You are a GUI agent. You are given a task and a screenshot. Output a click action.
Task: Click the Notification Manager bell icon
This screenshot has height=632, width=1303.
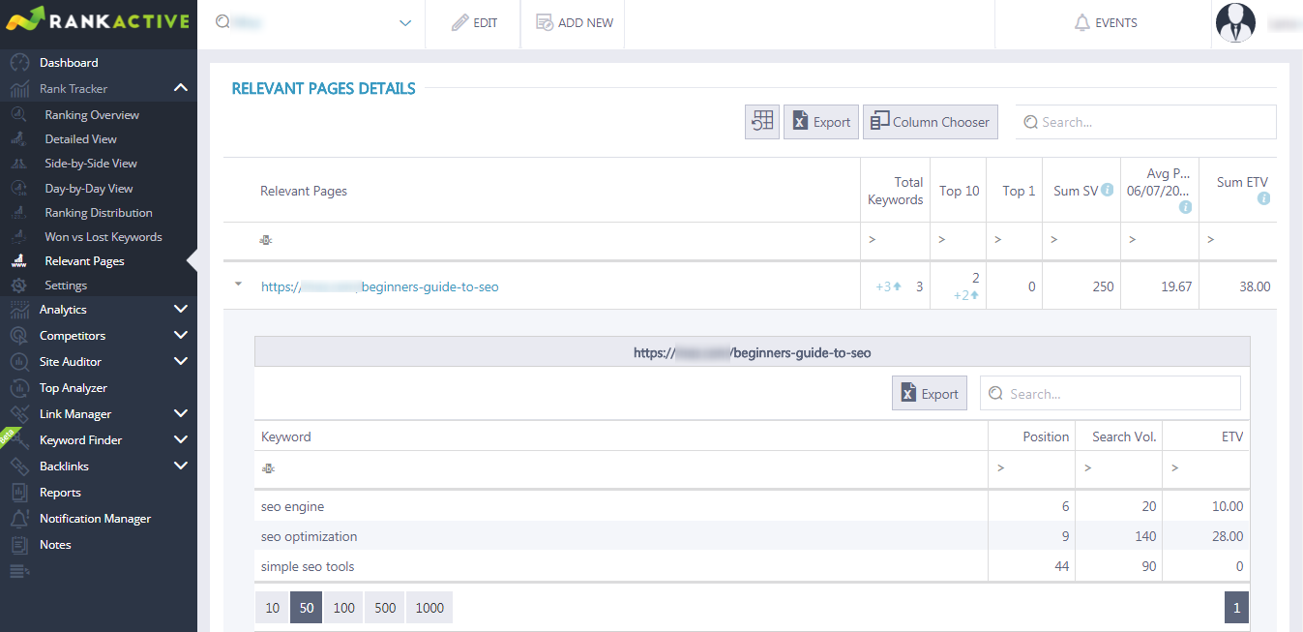[19, 519]
